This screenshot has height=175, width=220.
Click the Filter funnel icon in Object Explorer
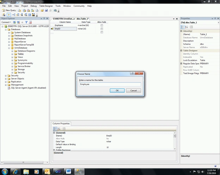click(26, 22)
